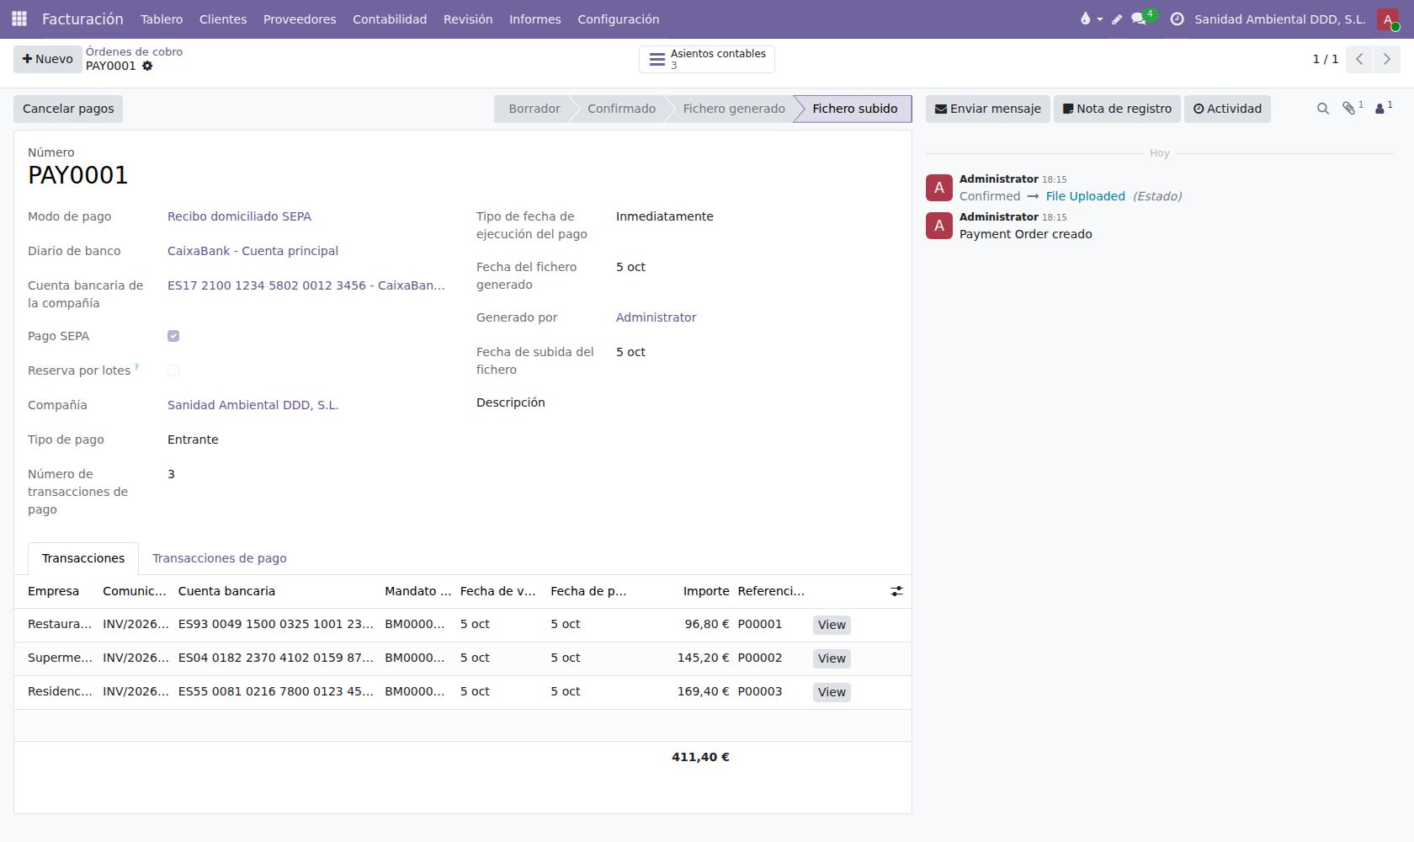Image resolution: width=1414 pixels, height=842 pixels.
Task: Click Cancelar pagos button
Action: tap(68, 109)
